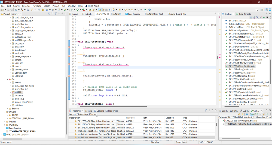Maximize the editor area icon
272x145 pixels.
tap(218, 13)
